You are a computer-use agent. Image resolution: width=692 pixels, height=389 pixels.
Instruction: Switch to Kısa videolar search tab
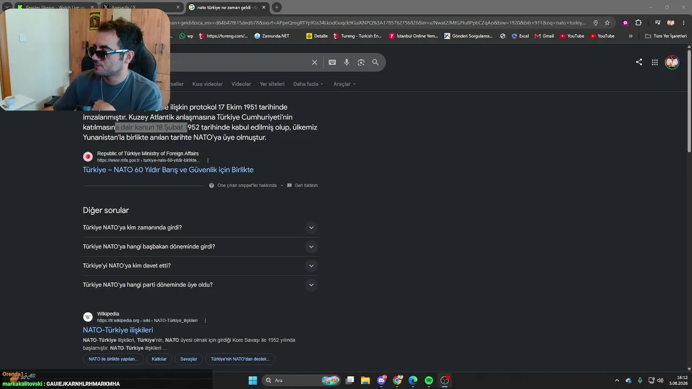(x=208, y=84)
